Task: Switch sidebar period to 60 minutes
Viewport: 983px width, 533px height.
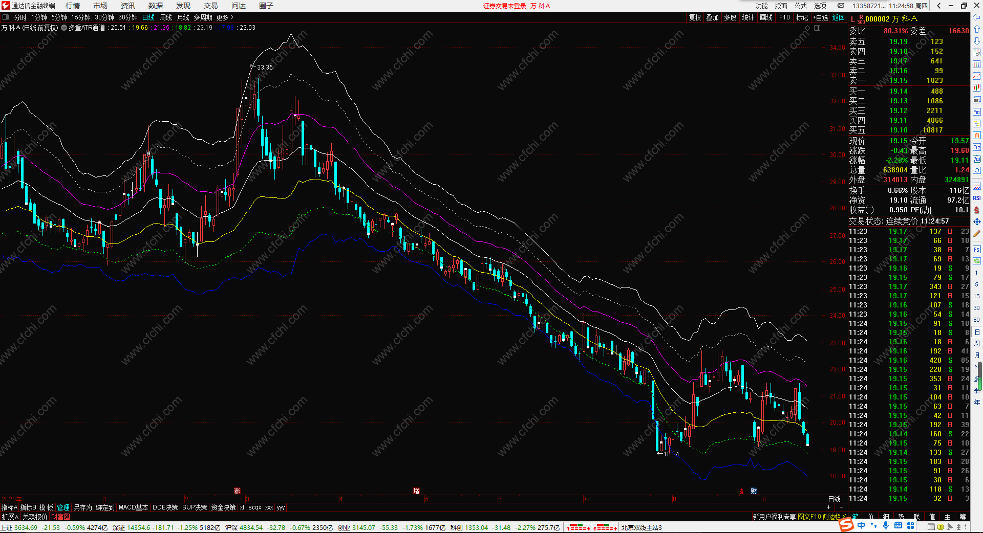Action: (976, 320)
